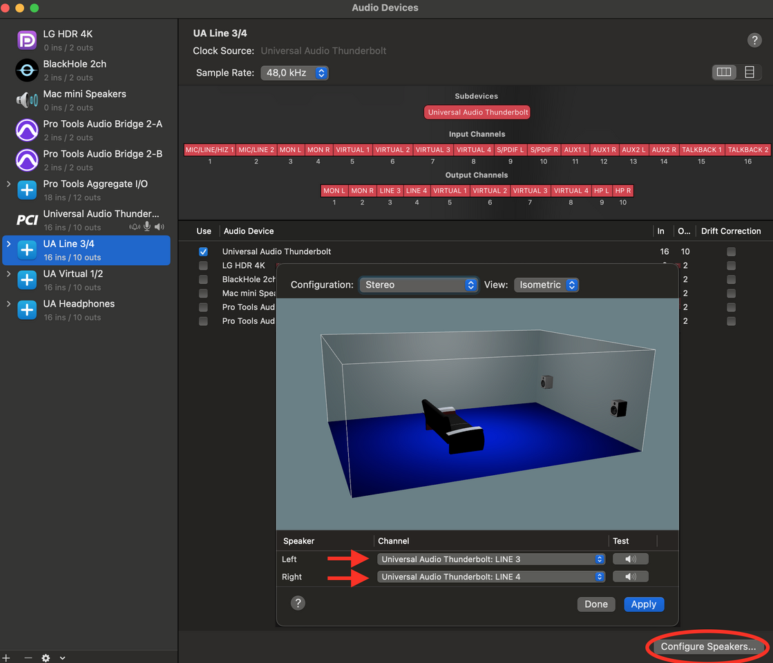The height and width of the screenshot is (663, 773).
Task: Select MON L output channel
Action: 334,191
